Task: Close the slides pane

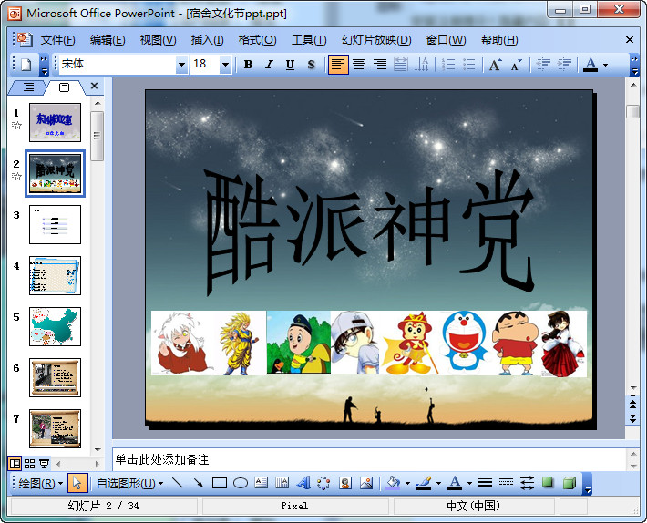Action: [x=94, y=86]
